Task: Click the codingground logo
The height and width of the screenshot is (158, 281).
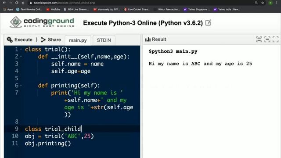Action: [x=42, y=22]
